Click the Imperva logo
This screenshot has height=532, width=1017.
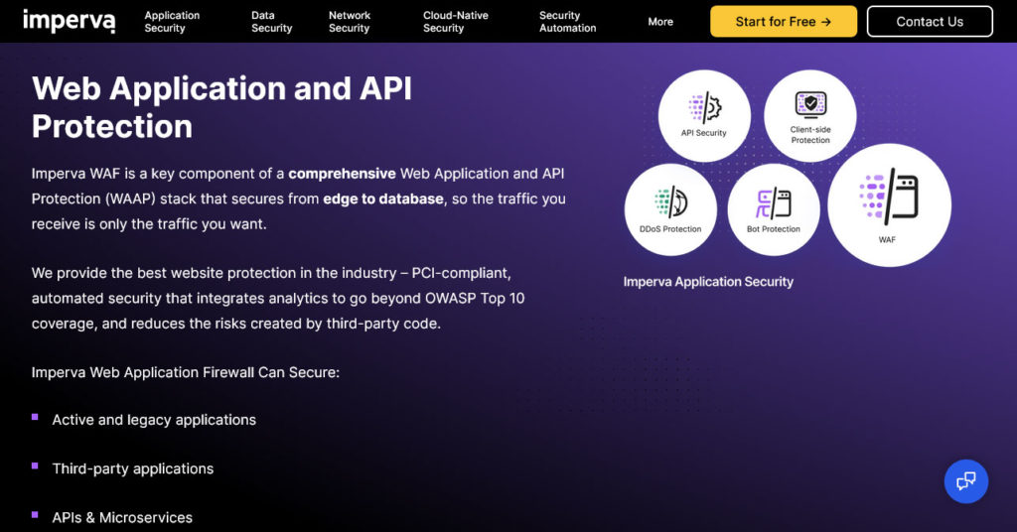tap(69, 22)
